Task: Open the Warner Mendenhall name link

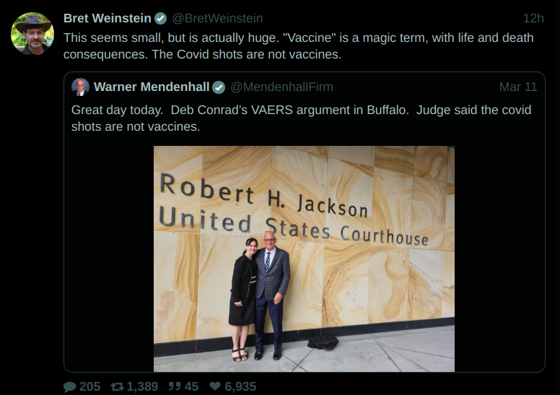Action: (x=152, y=87)
